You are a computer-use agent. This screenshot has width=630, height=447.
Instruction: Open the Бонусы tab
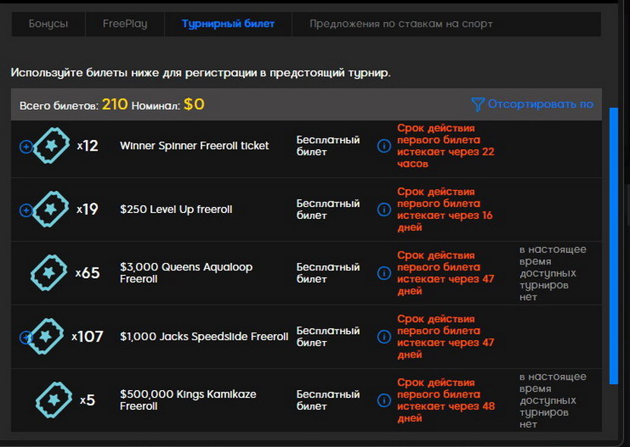[49, 24]
